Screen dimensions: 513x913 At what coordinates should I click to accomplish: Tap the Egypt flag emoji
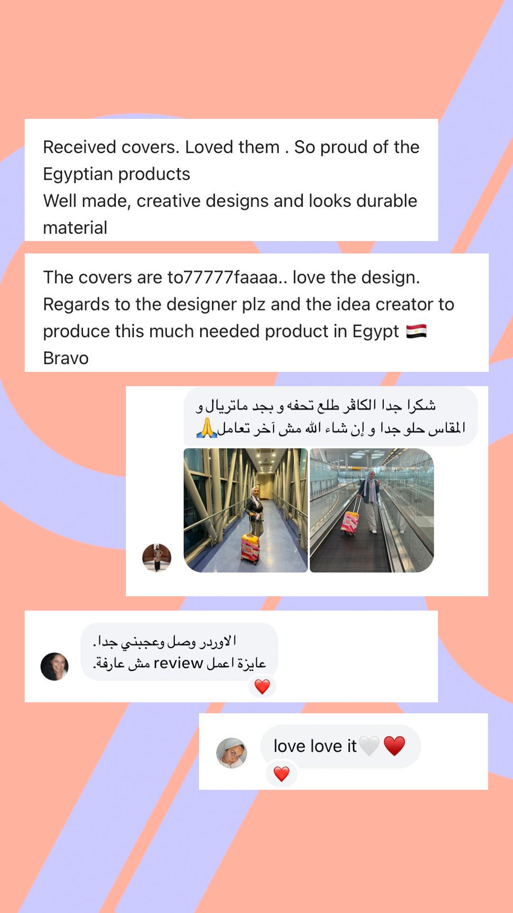point(416,331)
